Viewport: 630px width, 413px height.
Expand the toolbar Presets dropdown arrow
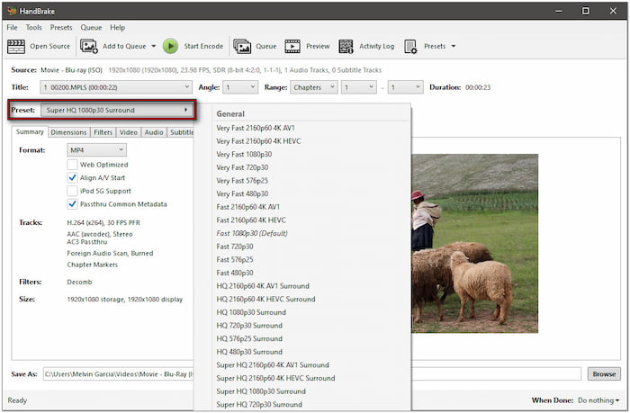[x=454, y=46]
